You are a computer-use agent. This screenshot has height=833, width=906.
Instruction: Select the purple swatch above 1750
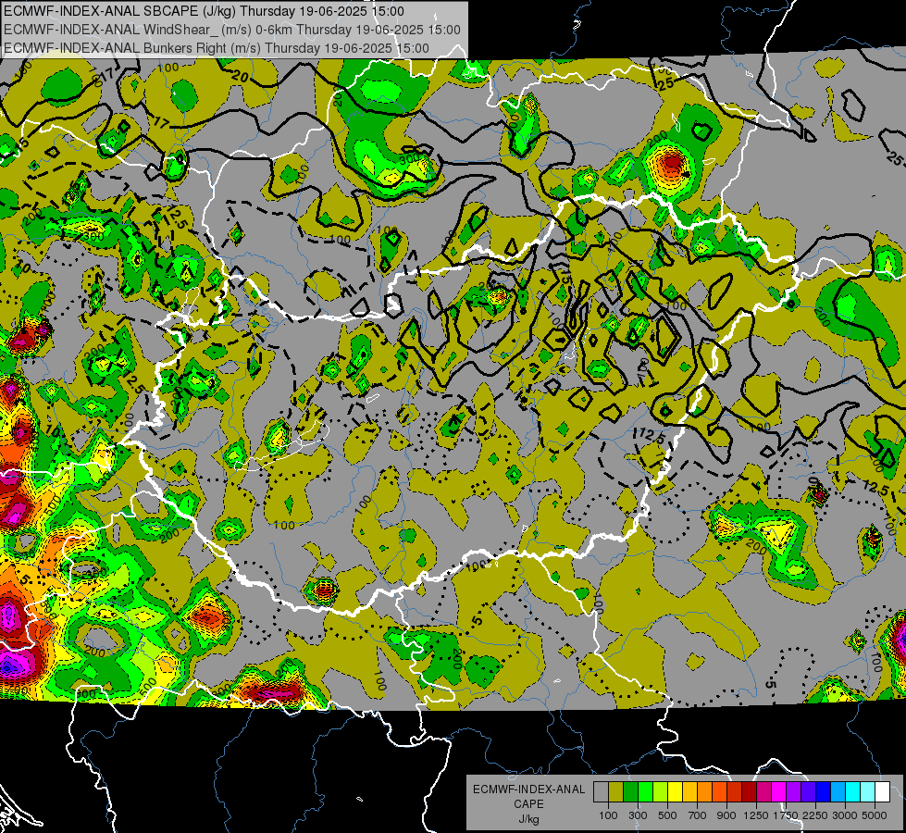793,792
